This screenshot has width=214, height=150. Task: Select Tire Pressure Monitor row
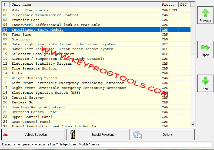pos(34,68)
